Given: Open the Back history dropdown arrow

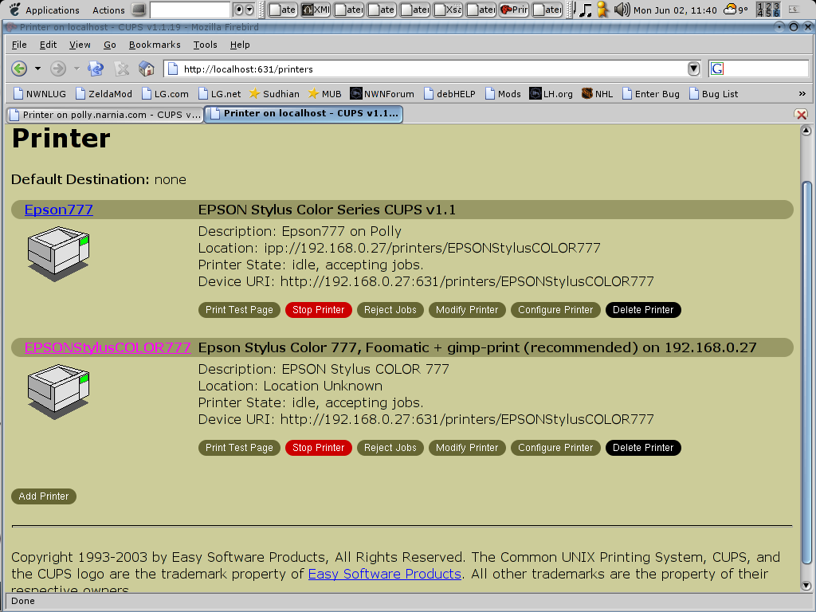Looking at the screenshot, I should point(37,69).
